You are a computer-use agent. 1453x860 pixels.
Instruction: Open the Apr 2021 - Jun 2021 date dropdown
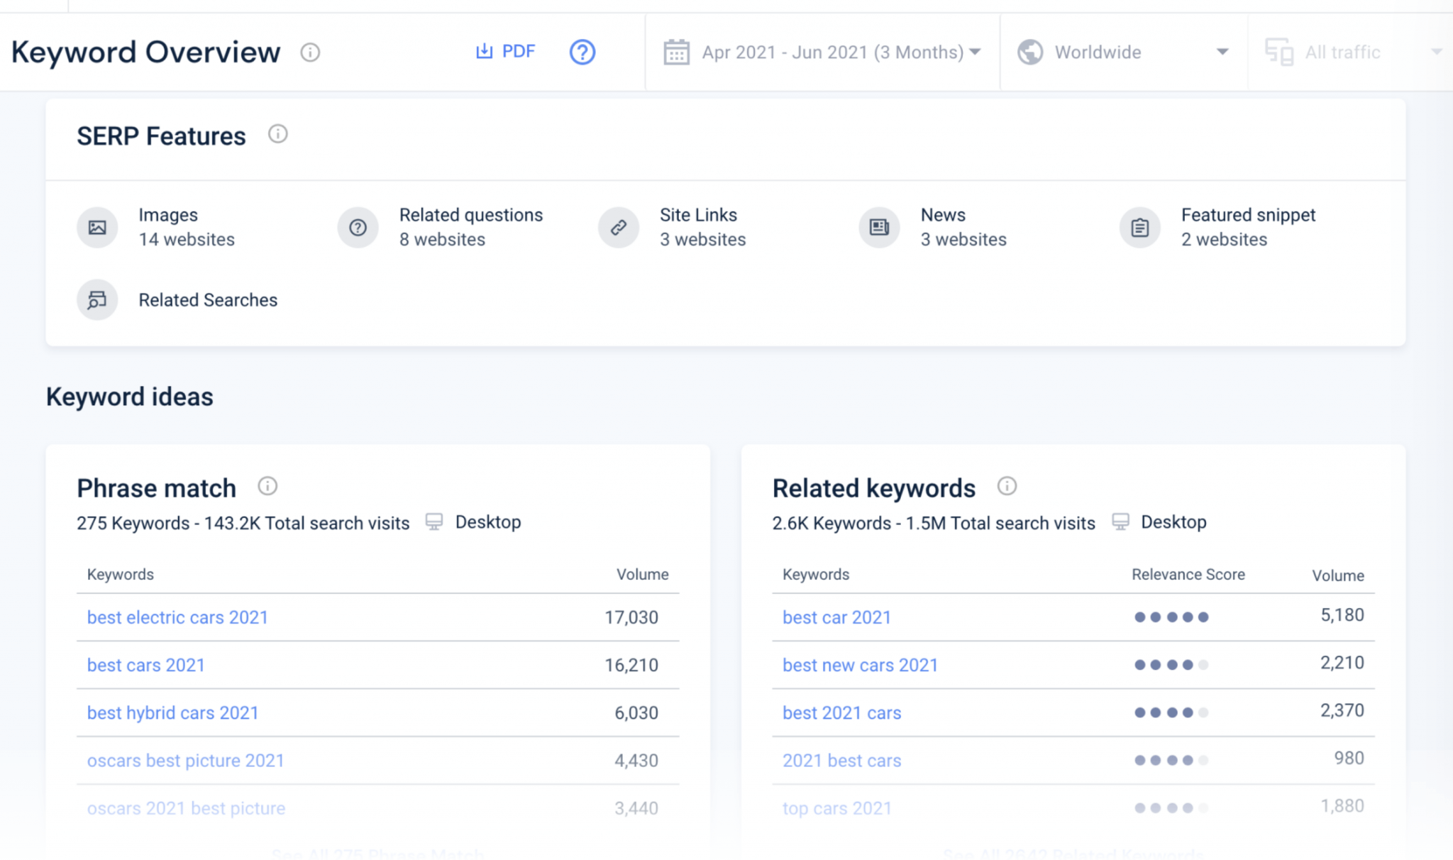click(823, 52)
